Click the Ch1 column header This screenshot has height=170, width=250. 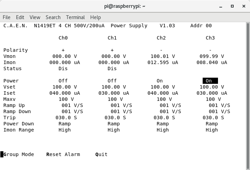[x=112, y=38]
